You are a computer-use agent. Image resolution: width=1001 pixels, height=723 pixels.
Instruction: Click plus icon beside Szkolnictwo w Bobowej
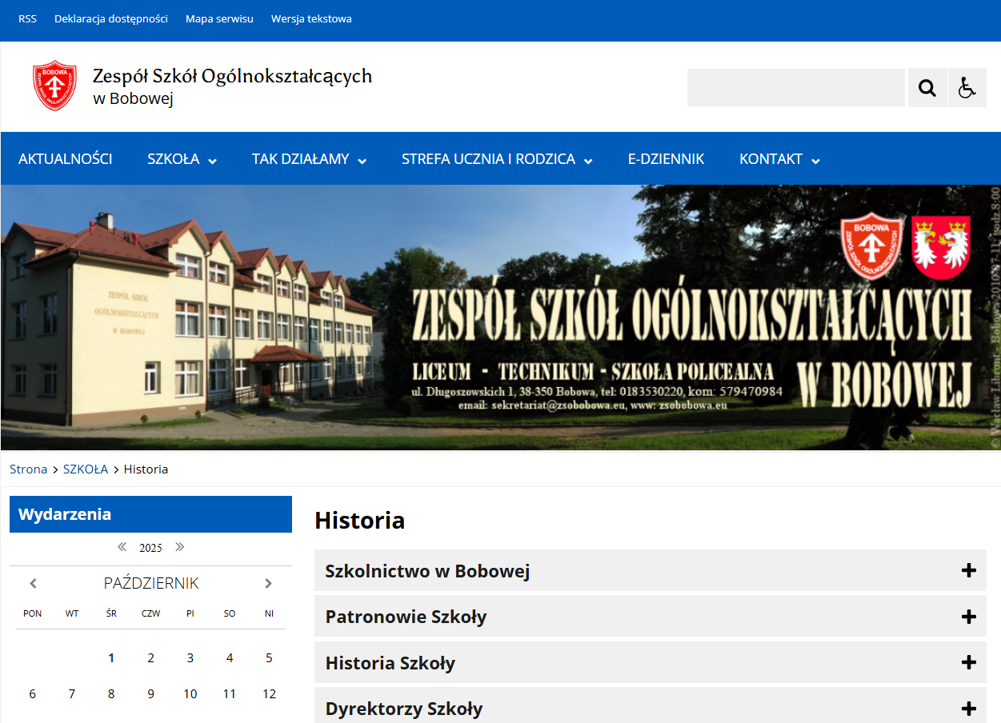968,571
